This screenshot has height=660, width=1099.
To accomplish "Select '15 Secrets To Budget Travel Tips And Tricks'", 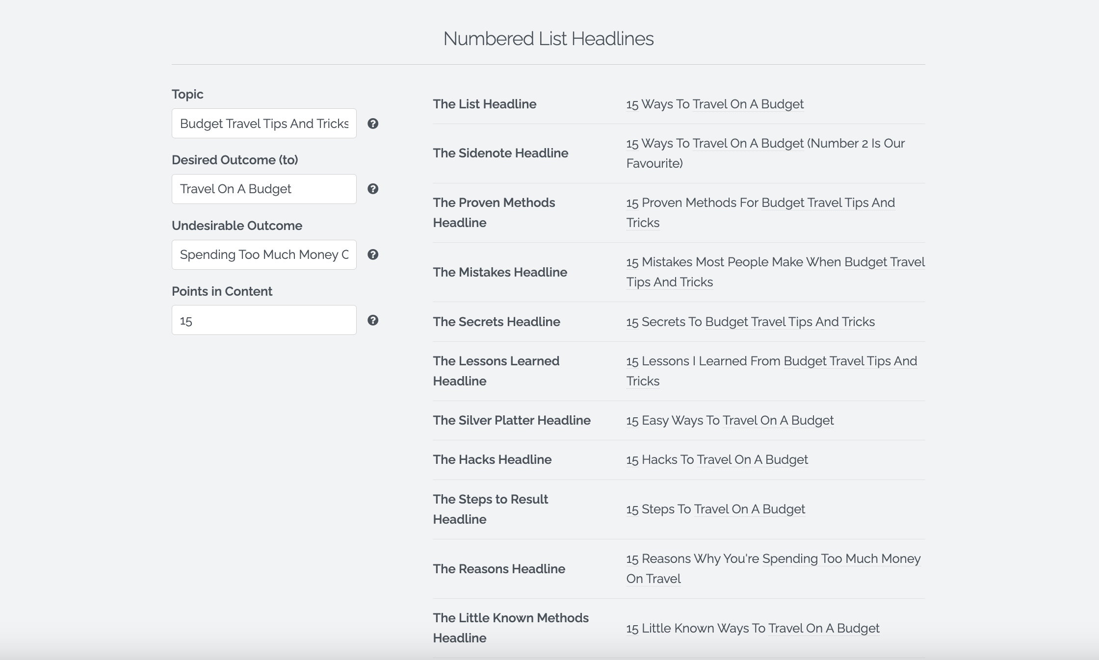I will pos(750,322).
